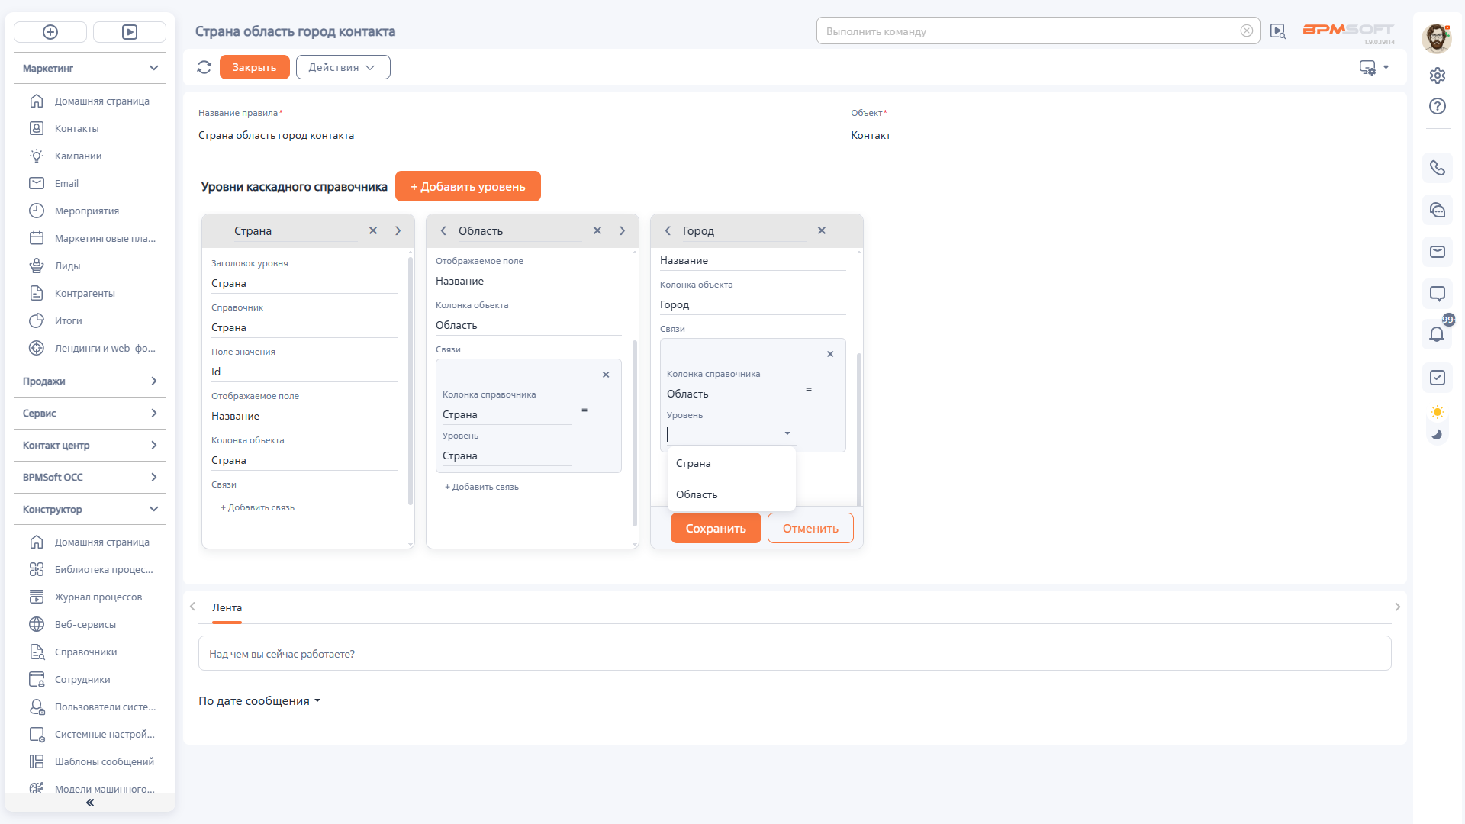Click the Сохранить button
This screenshot has width=1465, height=824.
pos(716,528)
